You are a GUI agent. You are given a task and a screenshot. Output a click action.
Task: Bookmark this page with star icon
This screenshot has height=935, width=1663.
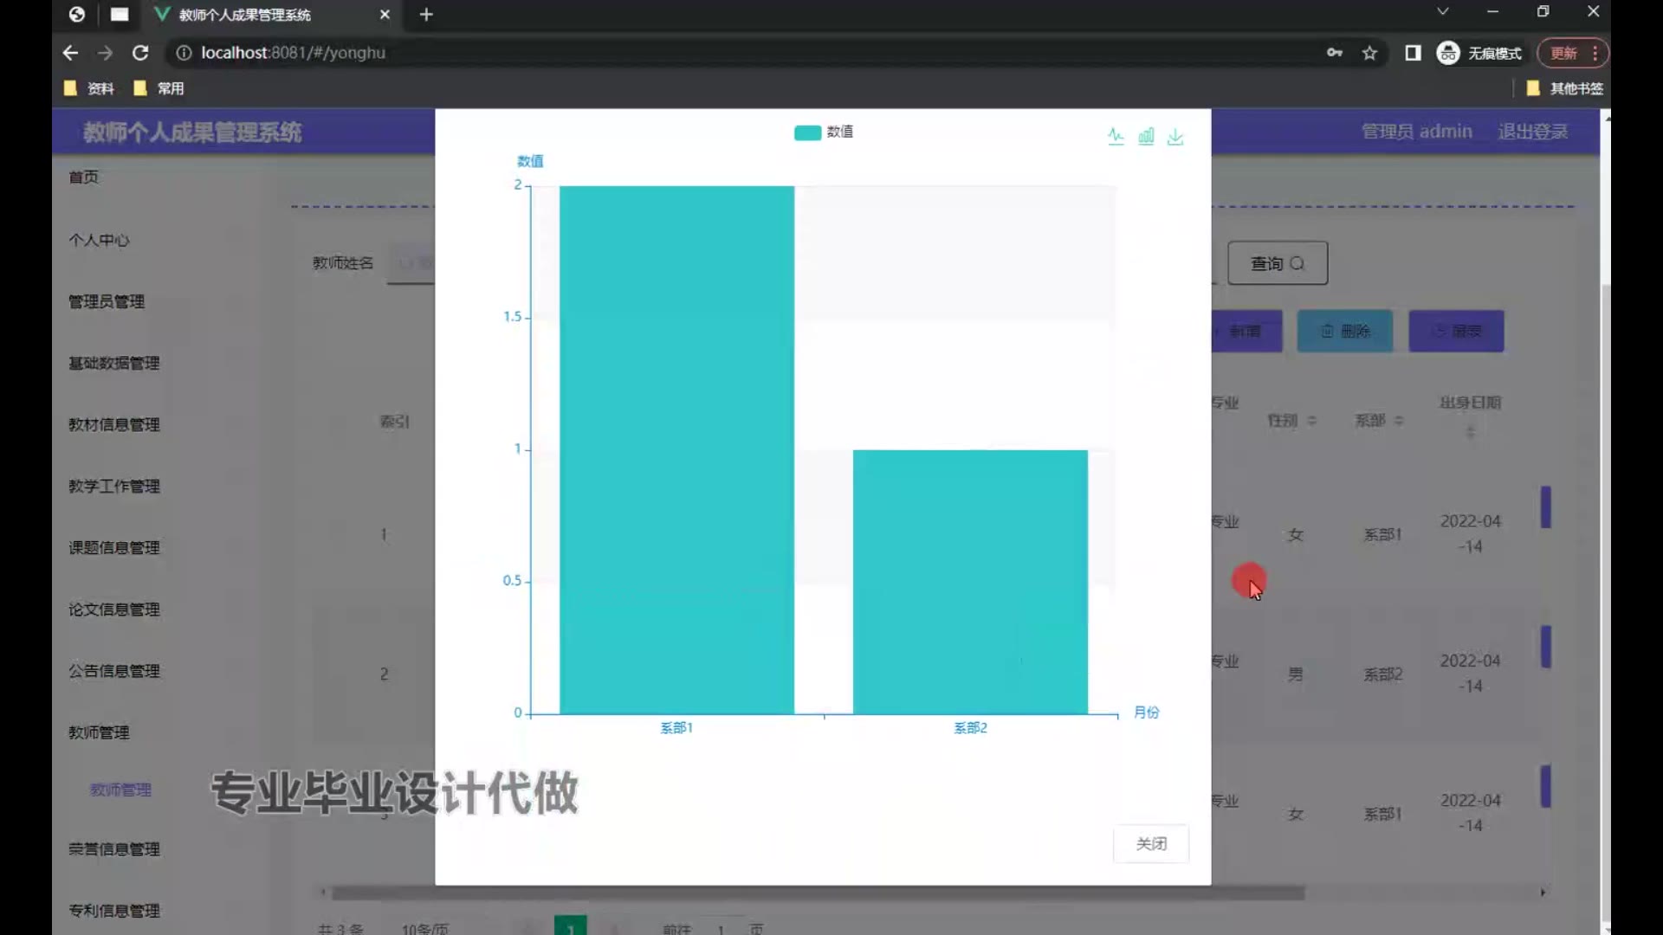[1369, 53]
